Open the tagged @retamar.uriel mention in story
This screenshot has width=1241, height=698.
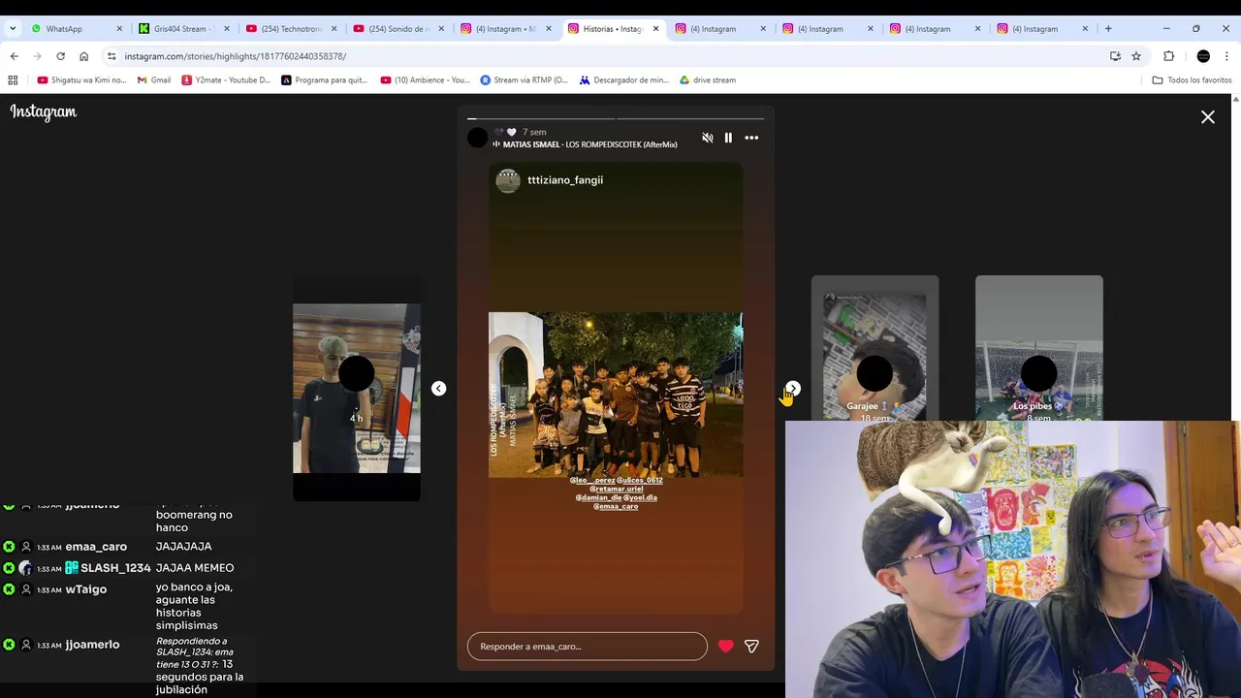616,489
